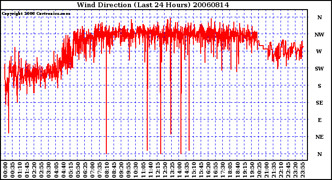The width and height of the screenshot is (332, 180).
Task: Click the 'SE' direction label
Action: [319, 103]
